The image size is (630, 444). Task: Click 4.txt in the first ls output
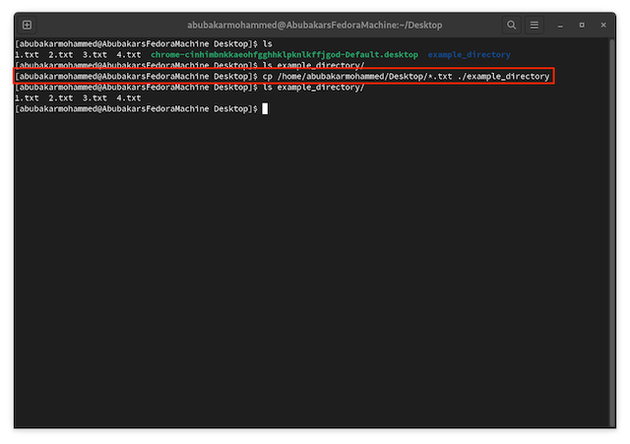(128, 55)
